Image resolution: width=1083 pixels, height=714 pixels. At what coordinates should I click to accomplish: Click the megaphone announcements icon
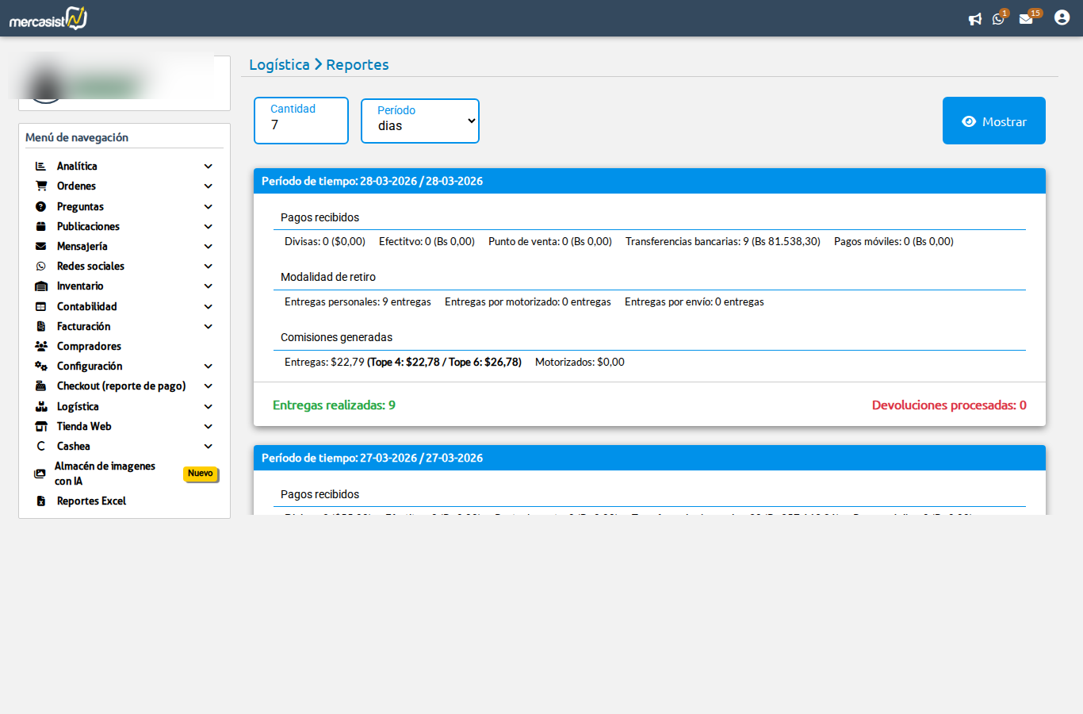point(974,19)
